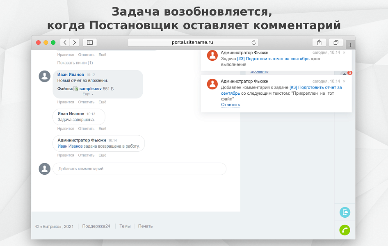Viewport: 388px width, 246px height.
Task: Click the sample.csv file icon
Action: click(75, 88)
